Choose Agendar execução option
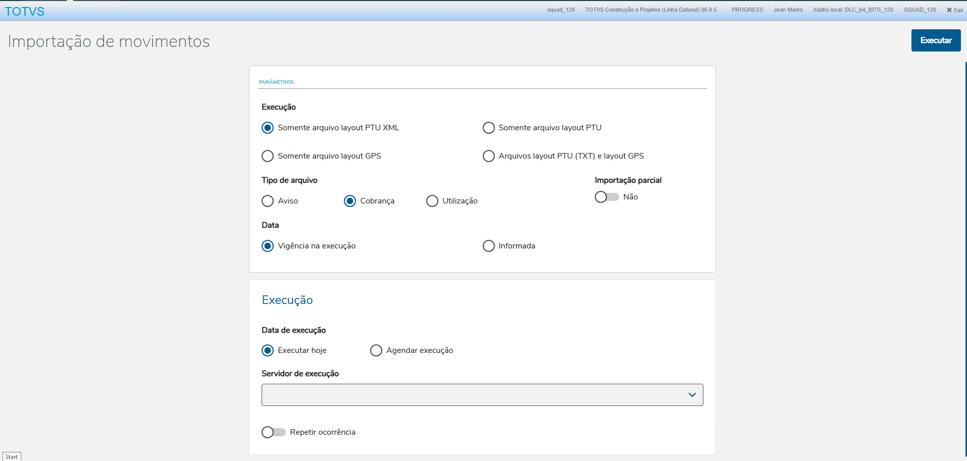 (376, 350)
